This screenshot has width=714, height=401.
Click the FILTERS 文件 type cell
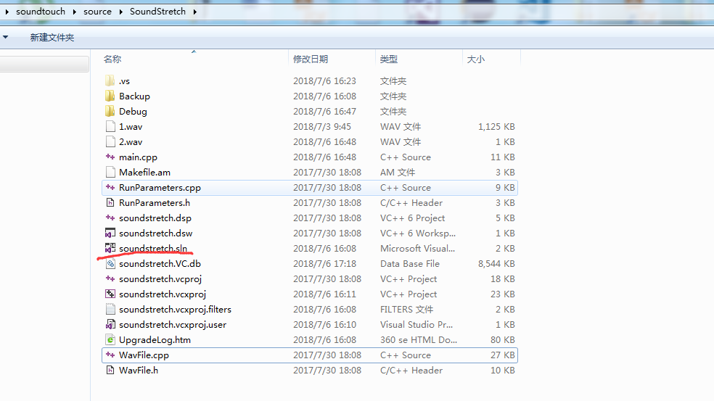[x=406, y=310]
